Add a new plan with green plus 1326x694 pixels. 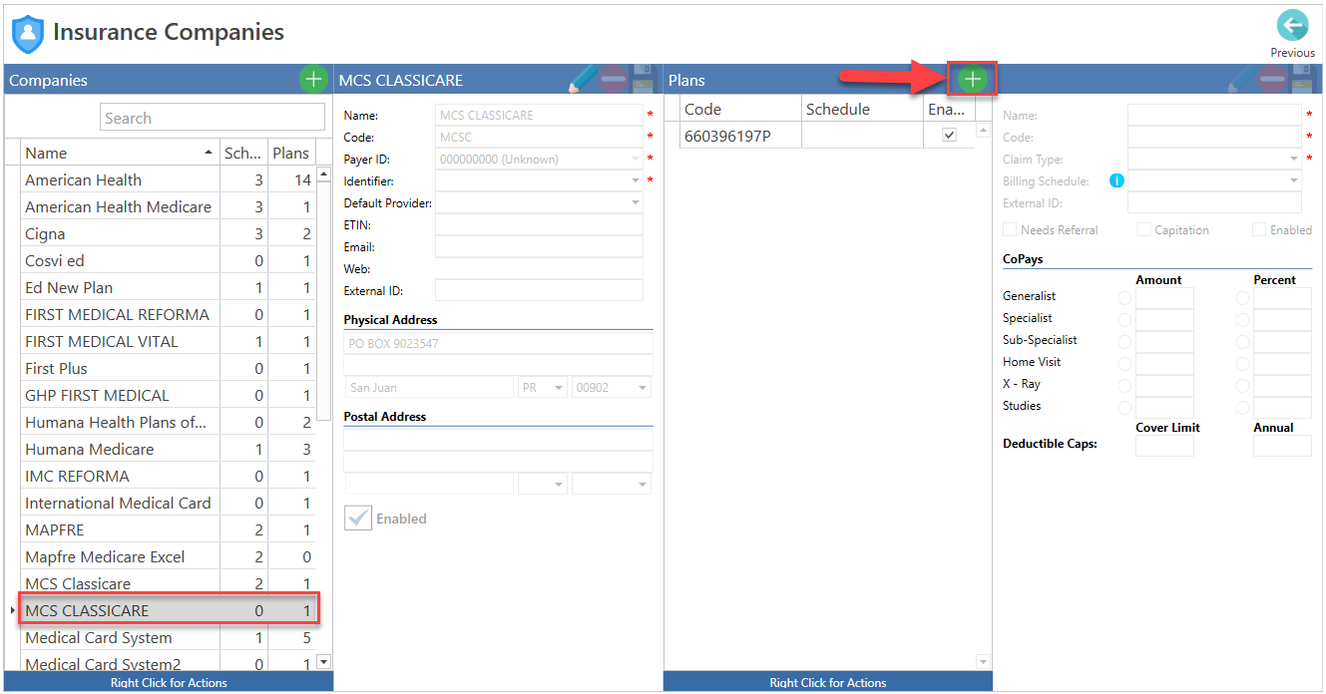click(973, 79)
